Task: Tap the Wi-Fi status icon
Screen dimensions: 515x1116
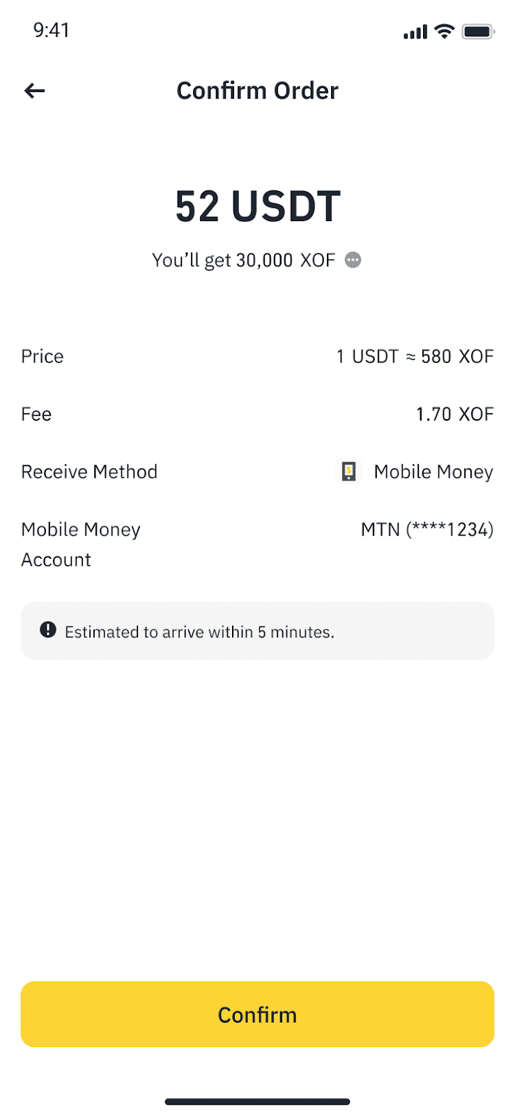Action: [x=444, y=31]
